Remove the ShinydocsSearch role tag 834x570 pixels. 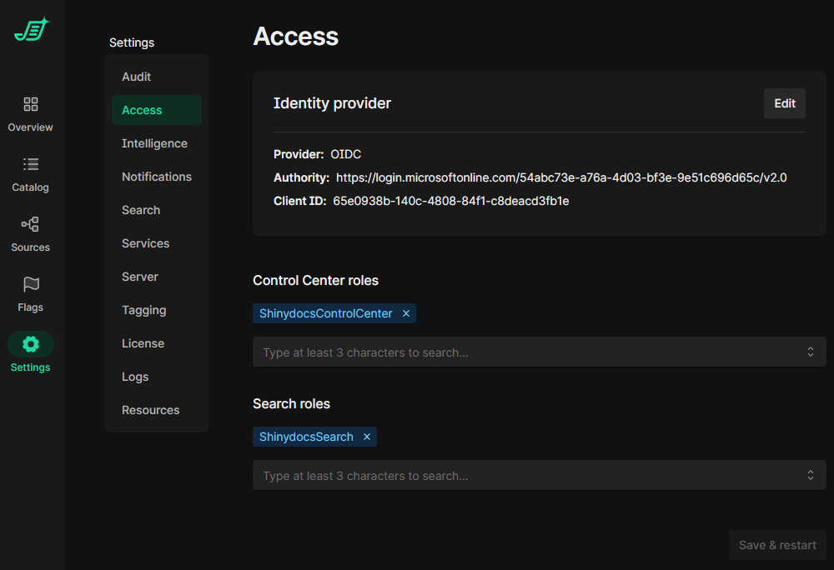point(367,437)
